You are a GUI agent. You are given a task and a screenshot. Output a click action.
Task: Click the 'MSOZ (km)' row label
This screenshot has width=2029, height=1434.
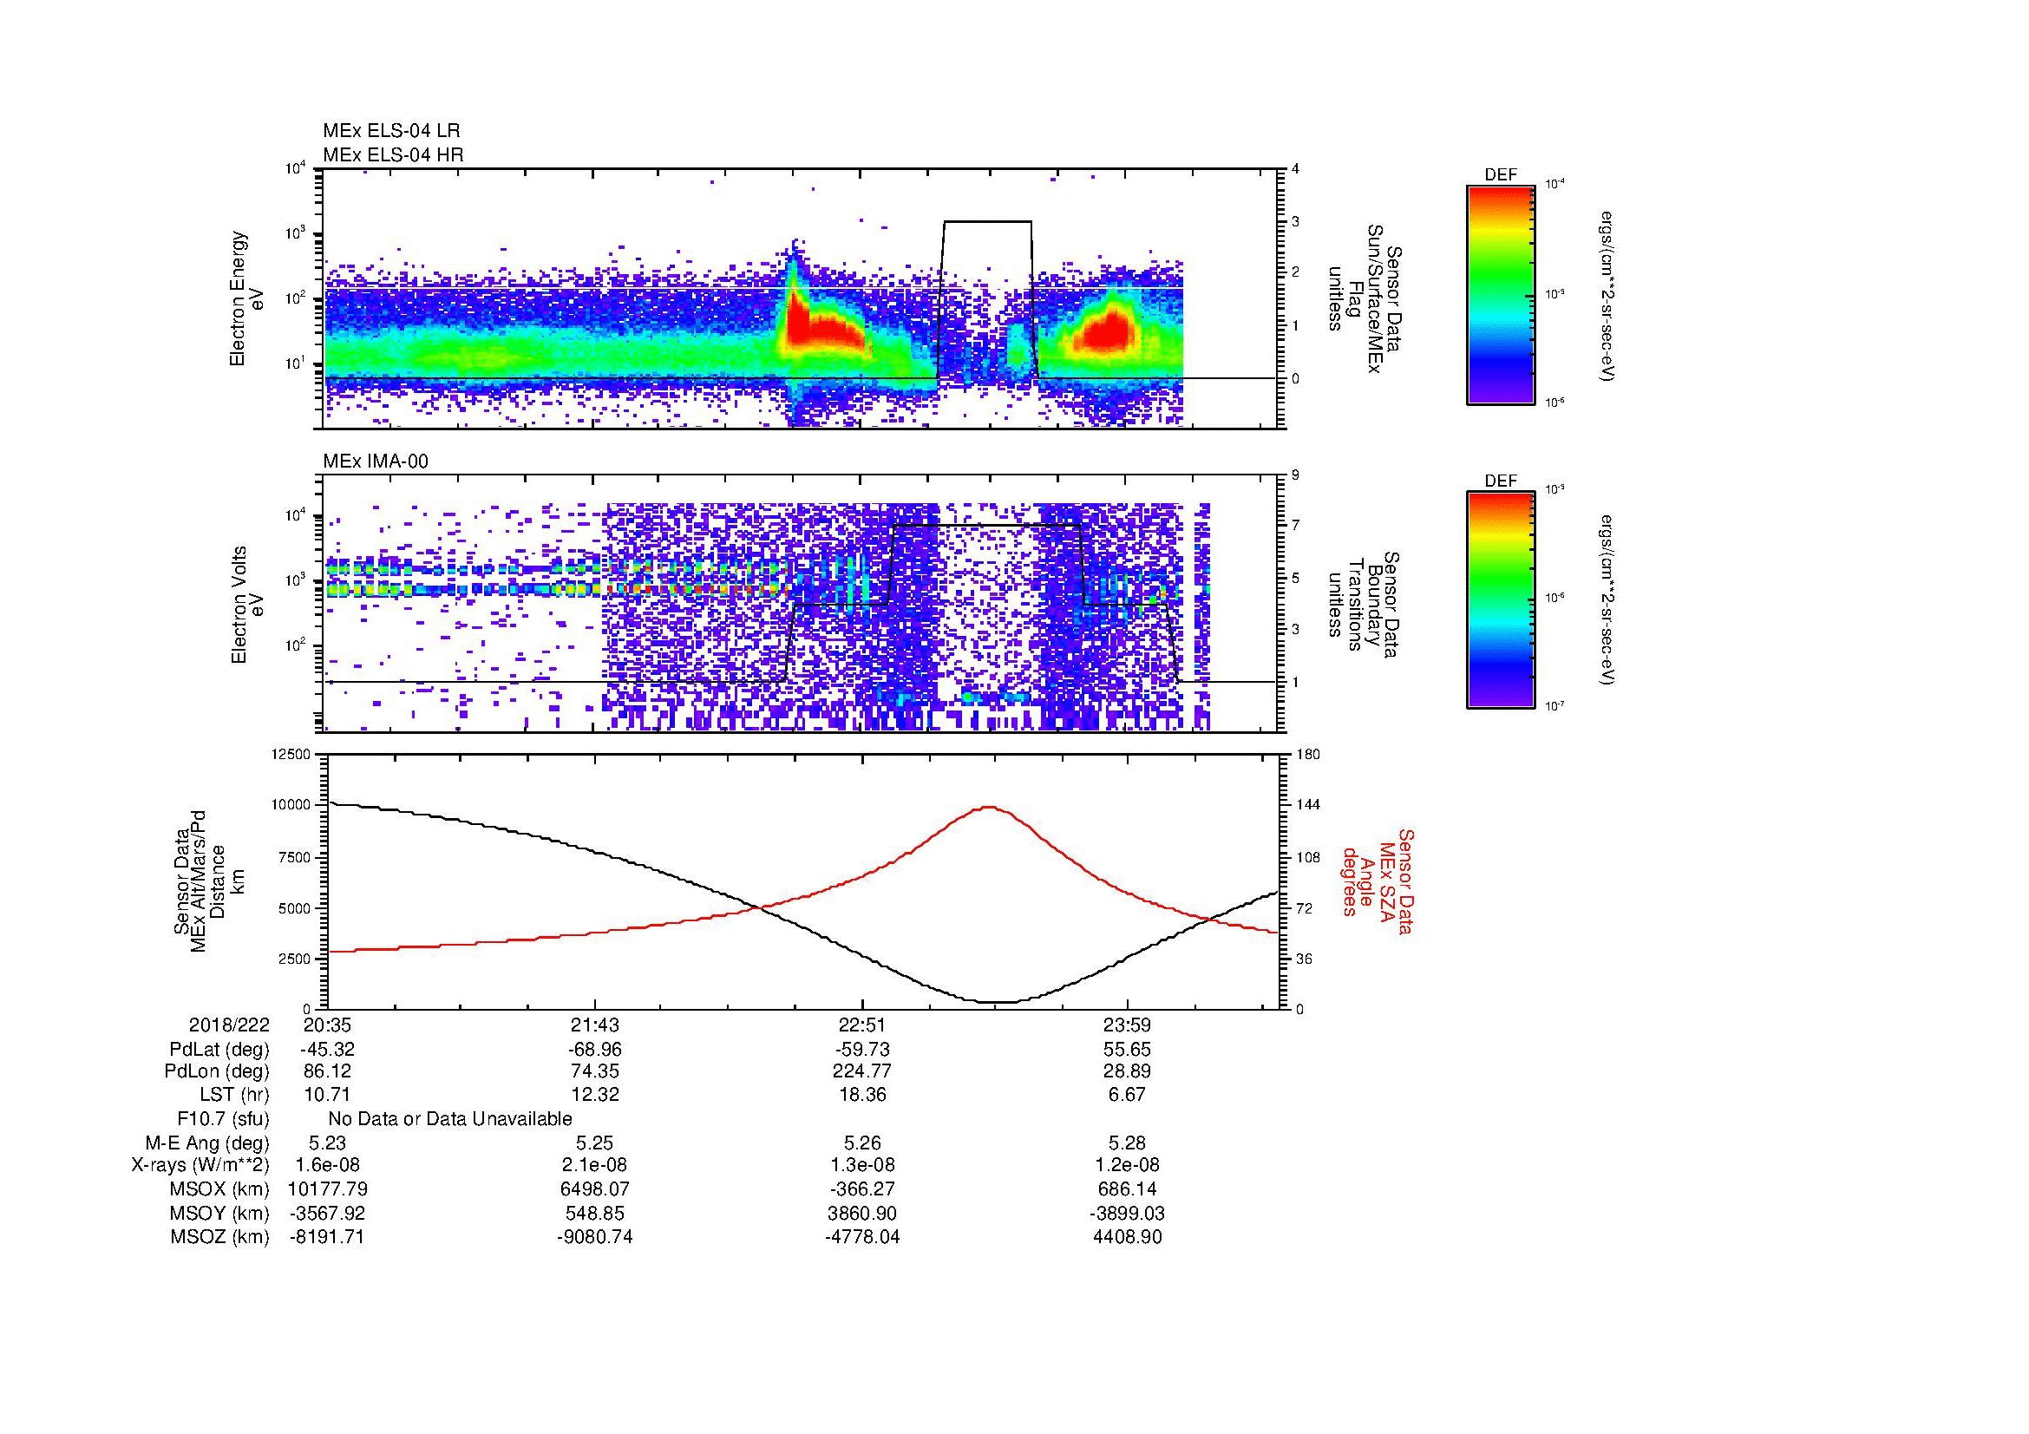(x=220, y=1237)
